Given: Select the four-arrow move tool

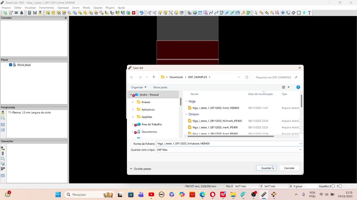Looking at the screenshot, I should coord(283,13).
